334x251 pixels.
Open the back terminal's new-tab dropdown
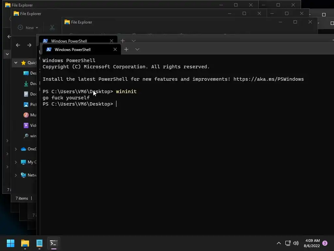coord(133,41)
